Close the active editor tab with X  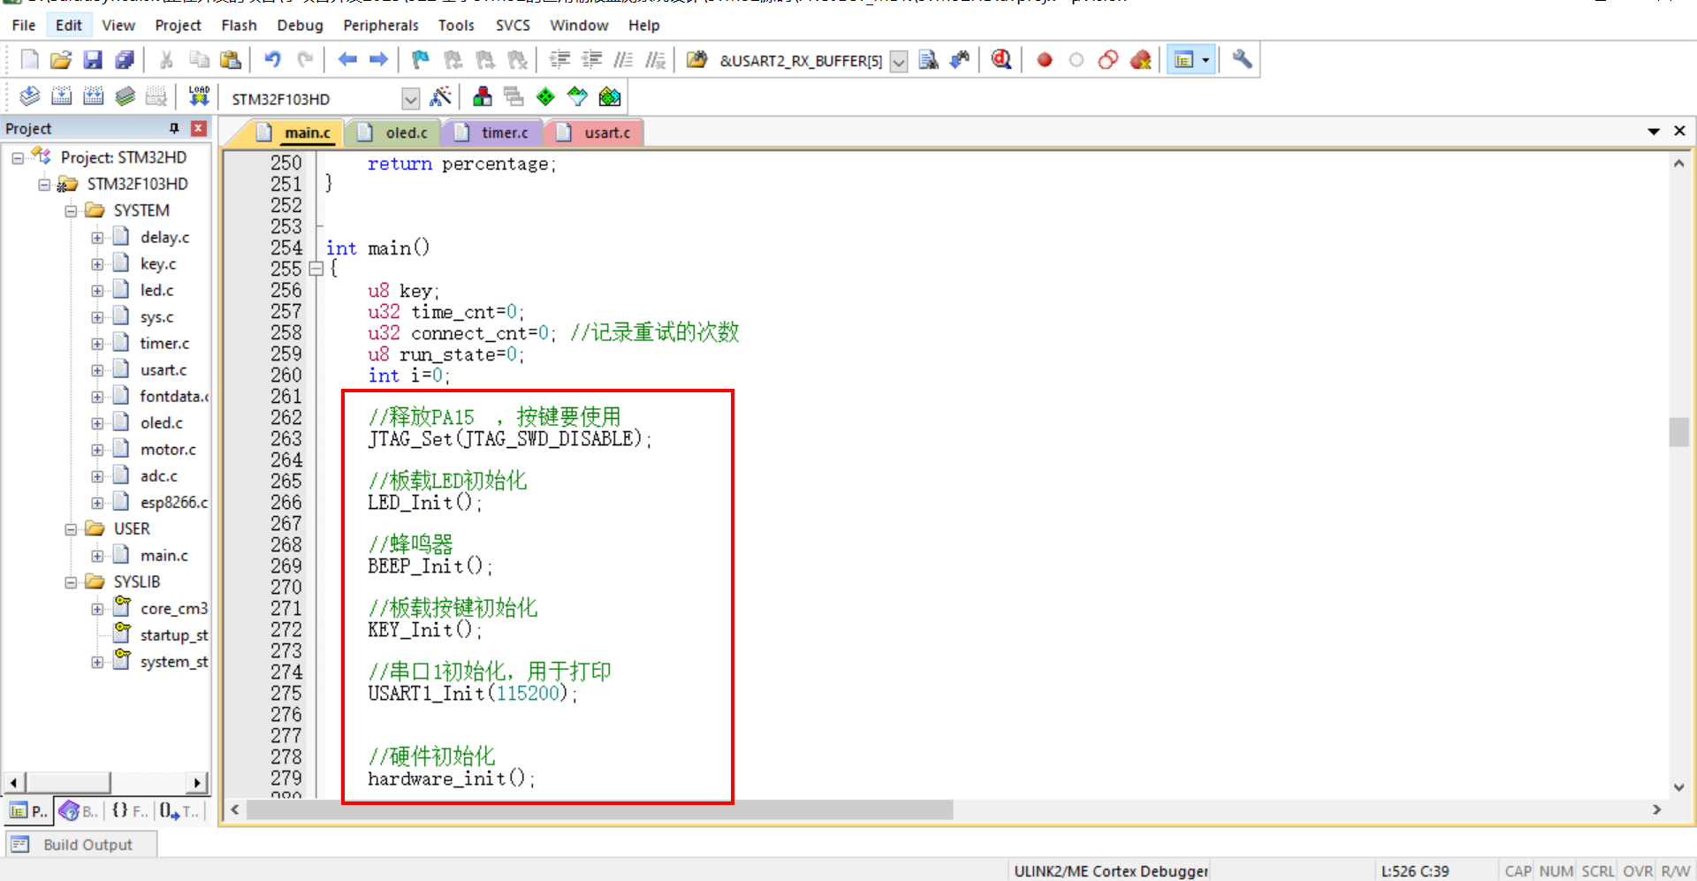(1679, 131)
